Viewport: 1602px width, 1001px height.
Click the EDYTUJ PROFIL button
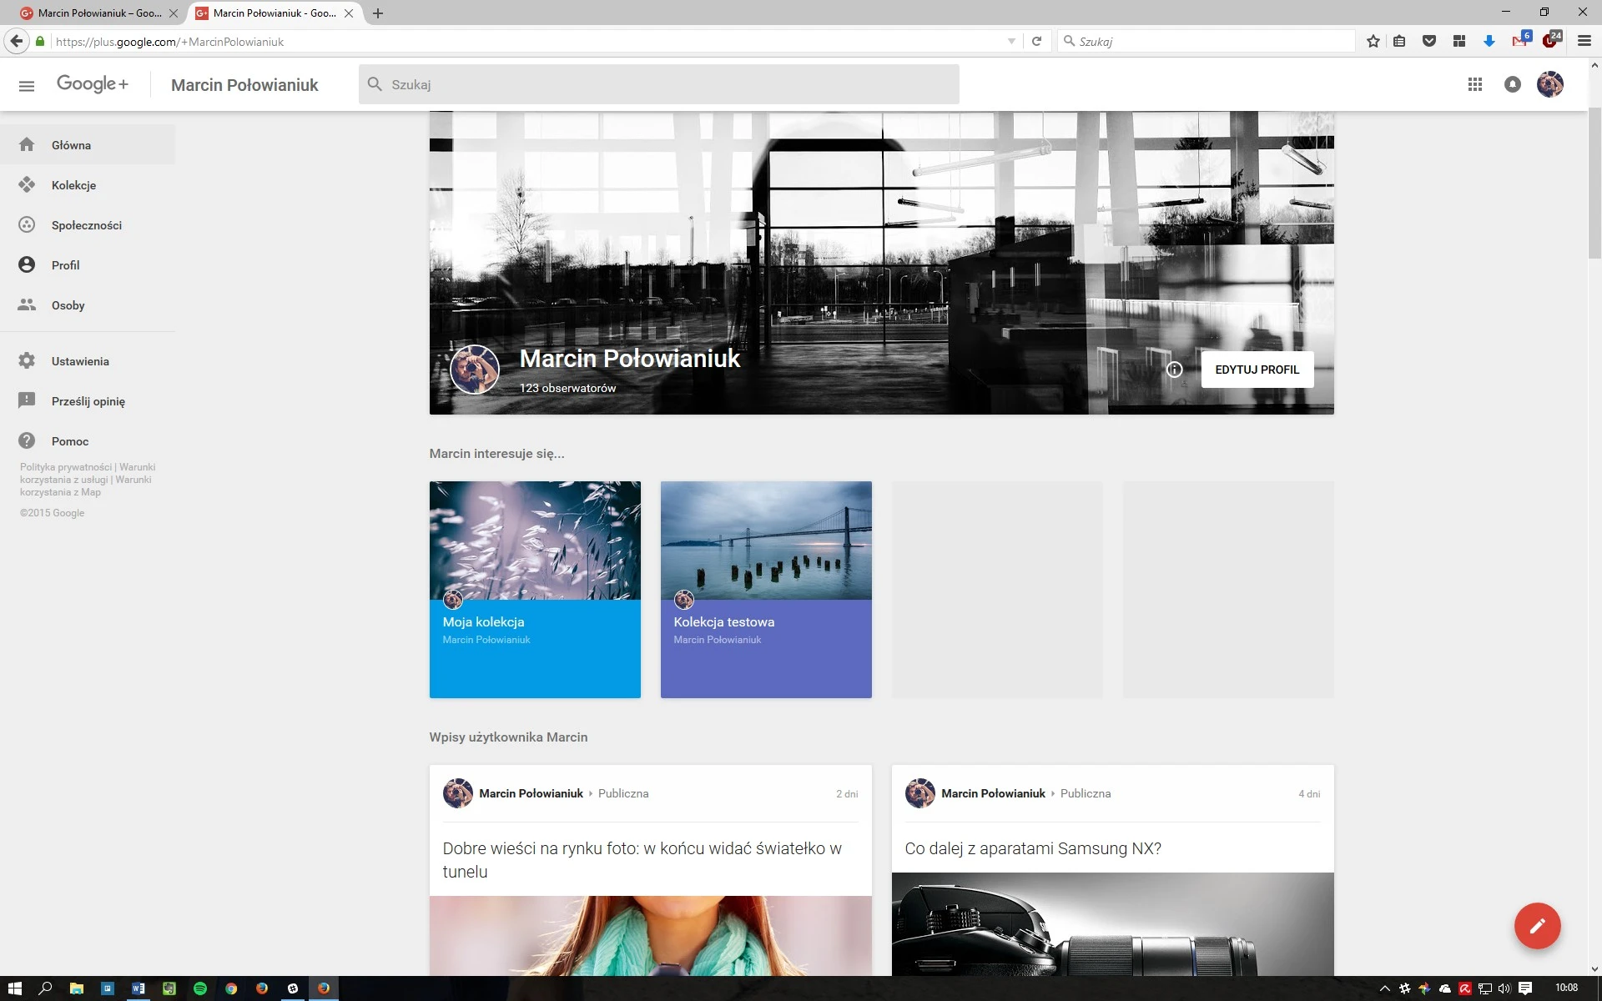(1257, 370)
